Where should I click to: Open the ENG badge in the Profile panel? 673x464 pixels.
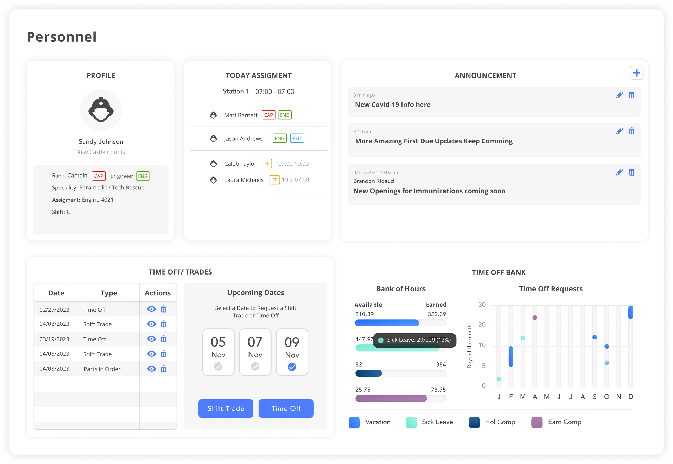[x=143, y=176]
